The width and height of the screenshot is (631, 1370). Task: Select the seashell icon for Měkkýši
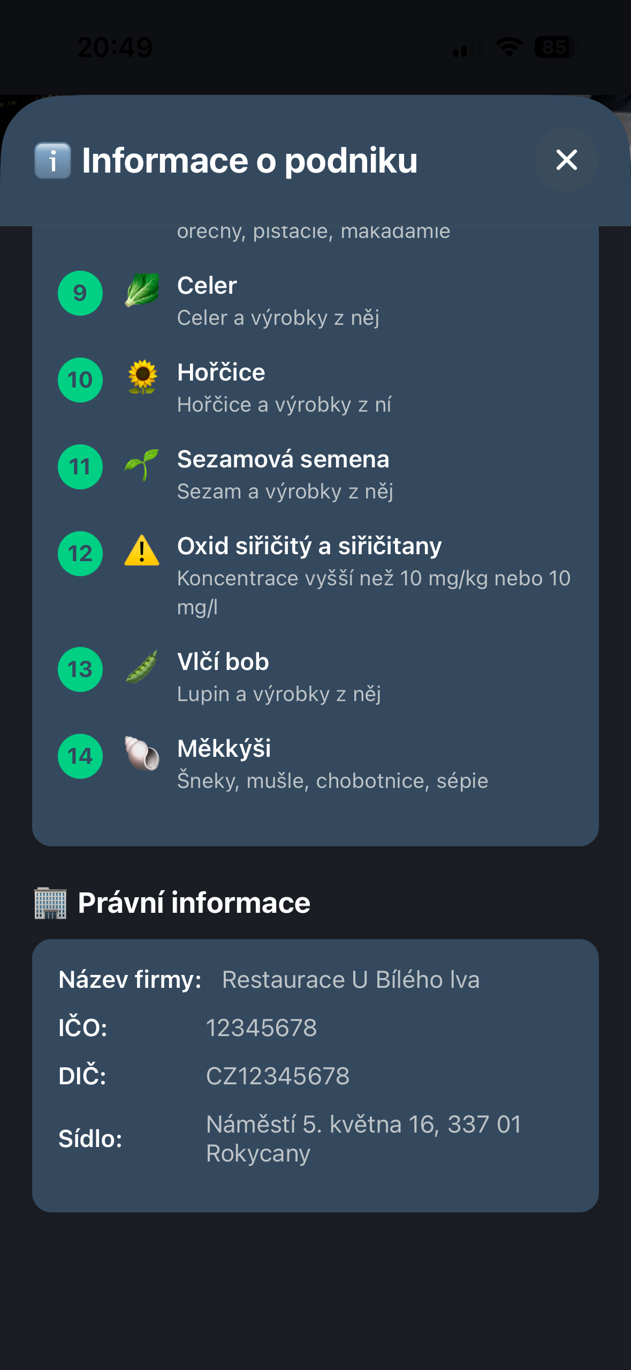click(x=142, y=756)
